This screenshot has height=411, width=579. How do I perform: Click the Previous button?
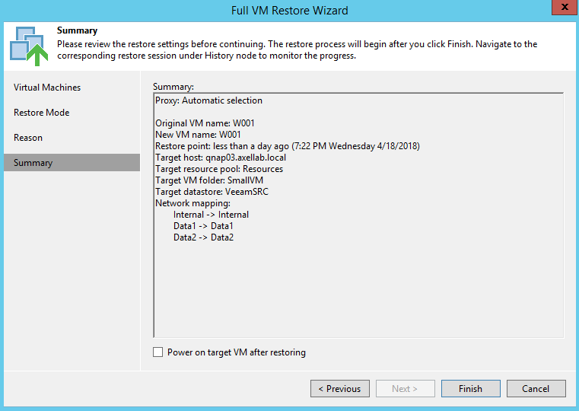[x=339, y=388]
